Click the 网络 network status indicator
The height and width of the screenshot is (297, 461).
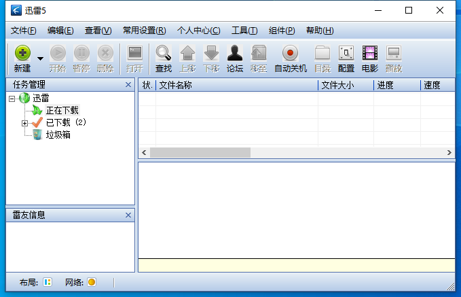tap(92, 282)
